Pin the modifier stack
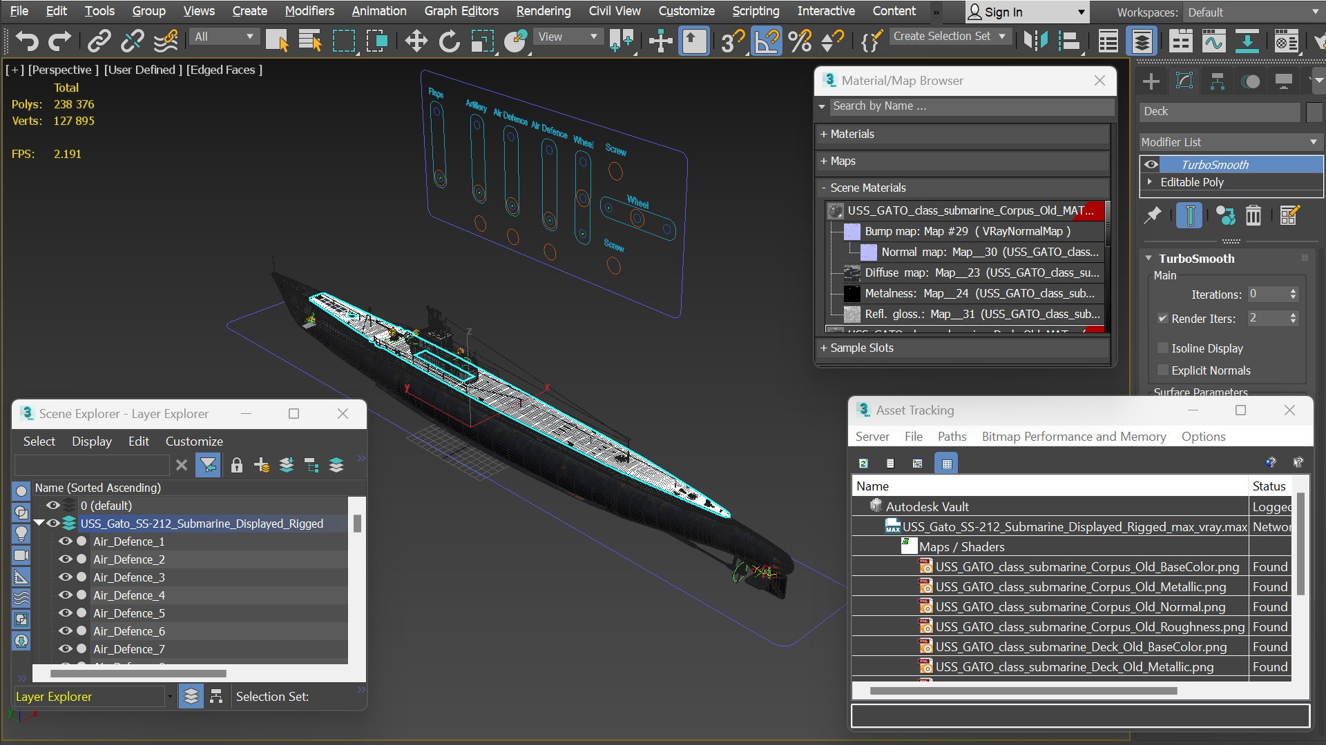1326x745 pixels. tap(1153, 215)
